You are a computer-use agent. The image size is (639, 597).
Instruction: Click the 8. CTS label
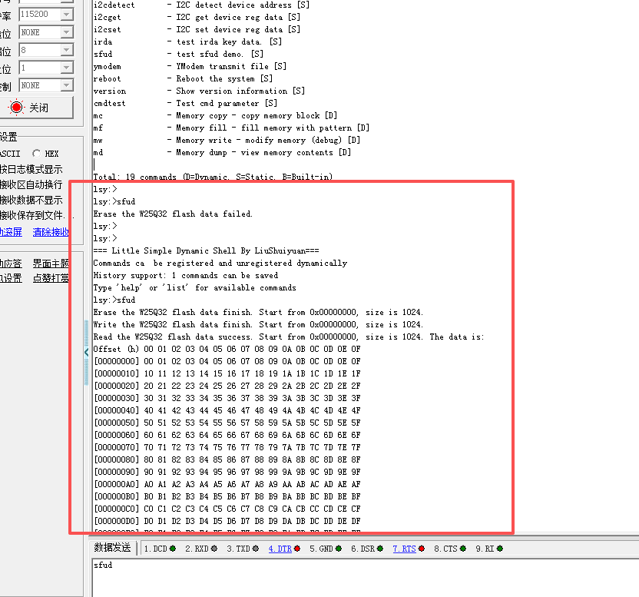click(x=445, y=549)
